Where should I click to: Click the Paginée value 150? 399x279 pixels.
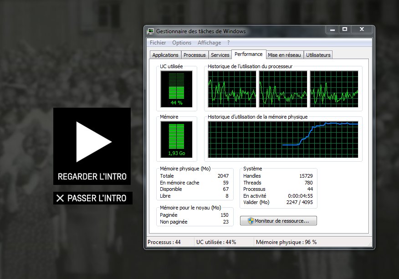(225, 215)
